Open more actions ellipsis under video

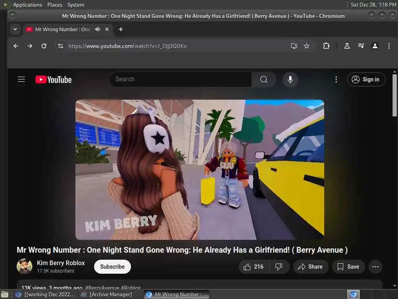[375, 267]
